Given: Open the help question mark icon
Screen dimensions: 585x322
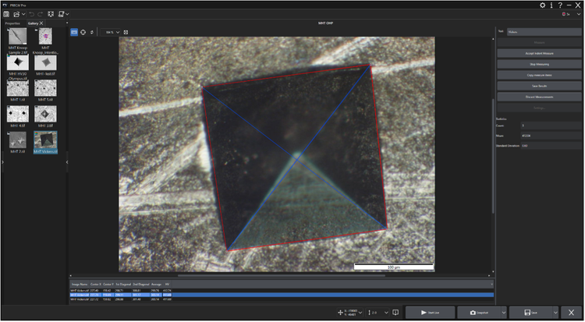Looking at the screenshot, I should [x=560, y=5].
